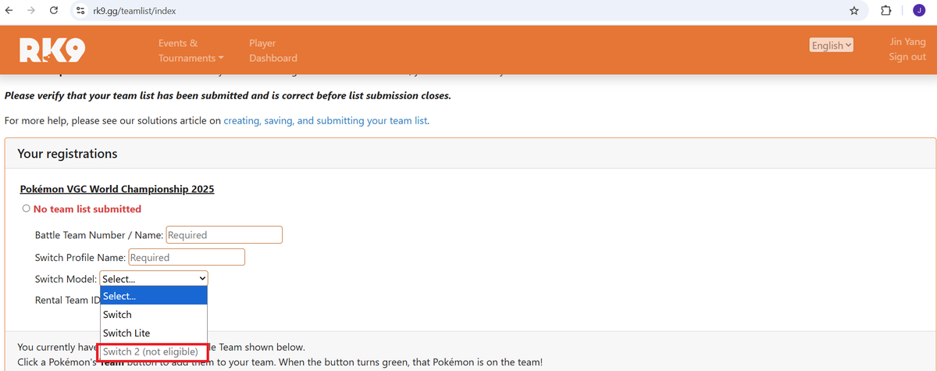Click the Switch Profile Name field

(x=187, y=257)
